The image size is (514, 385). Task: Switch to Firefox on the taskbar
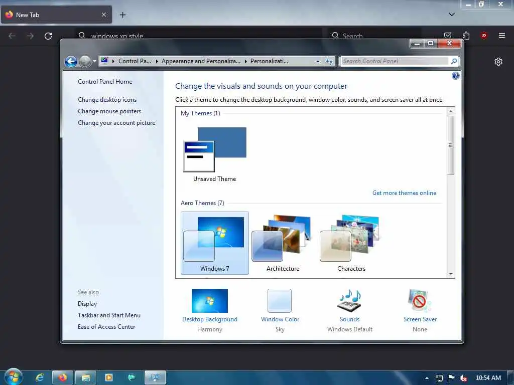[63, 378]
